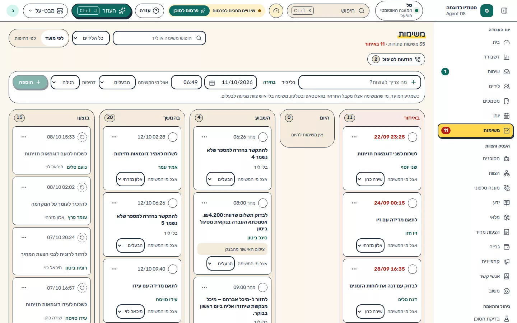The width and height of the screenshot is (517, 323).
Task: Open the רגילה urgency dropdown
Action: click(65, 83)
